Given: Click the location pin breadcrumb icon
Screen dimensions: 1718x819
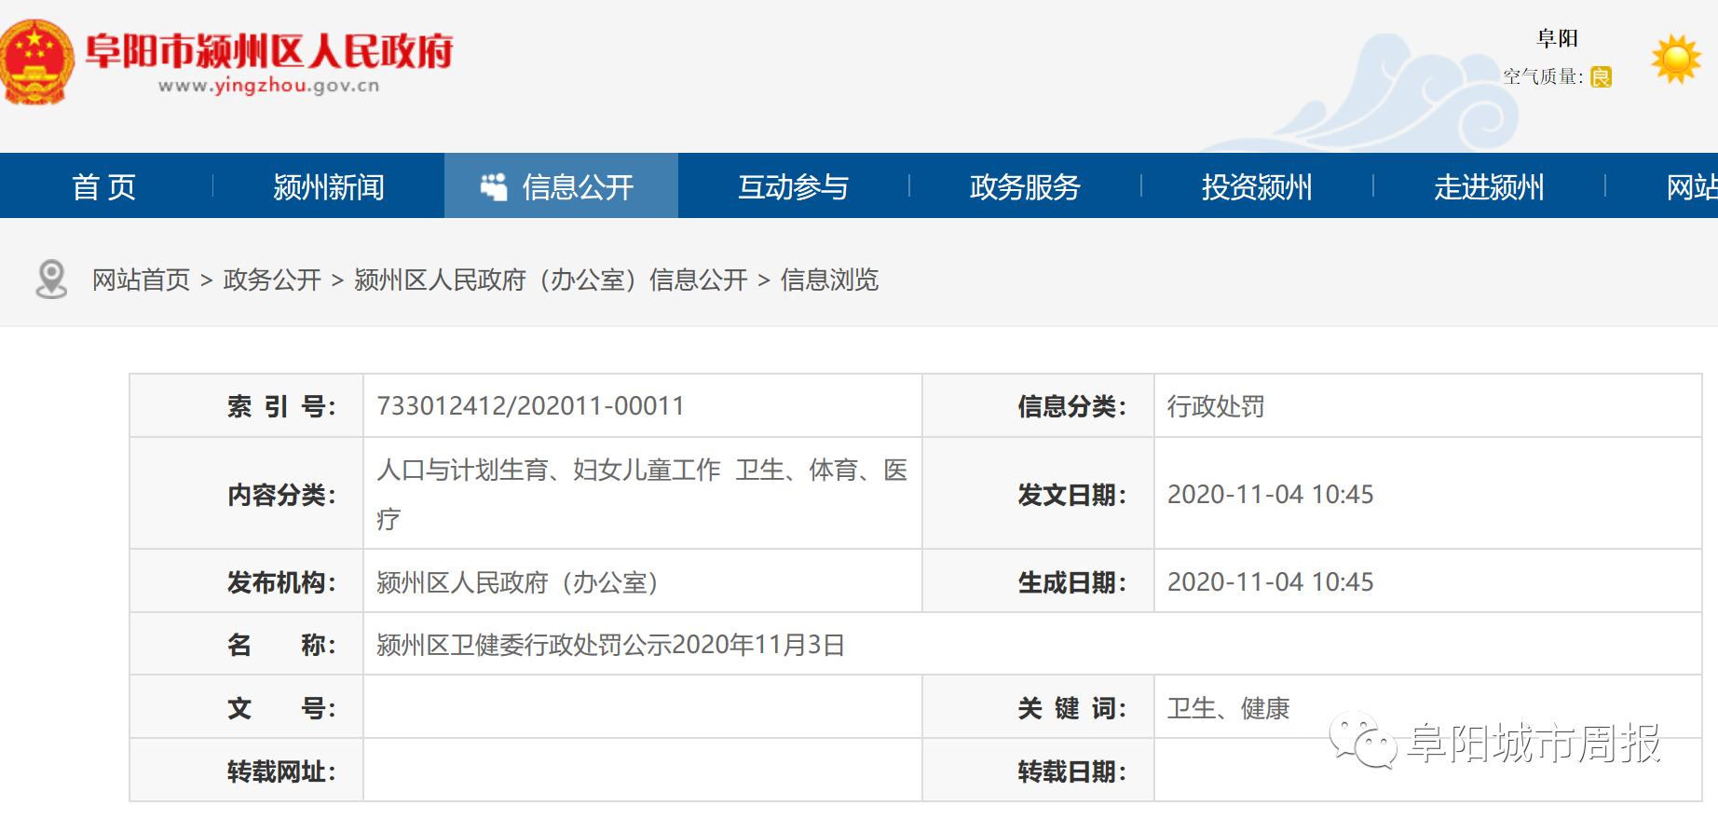Looking at the screenshot, I should (x=51, y=280).
